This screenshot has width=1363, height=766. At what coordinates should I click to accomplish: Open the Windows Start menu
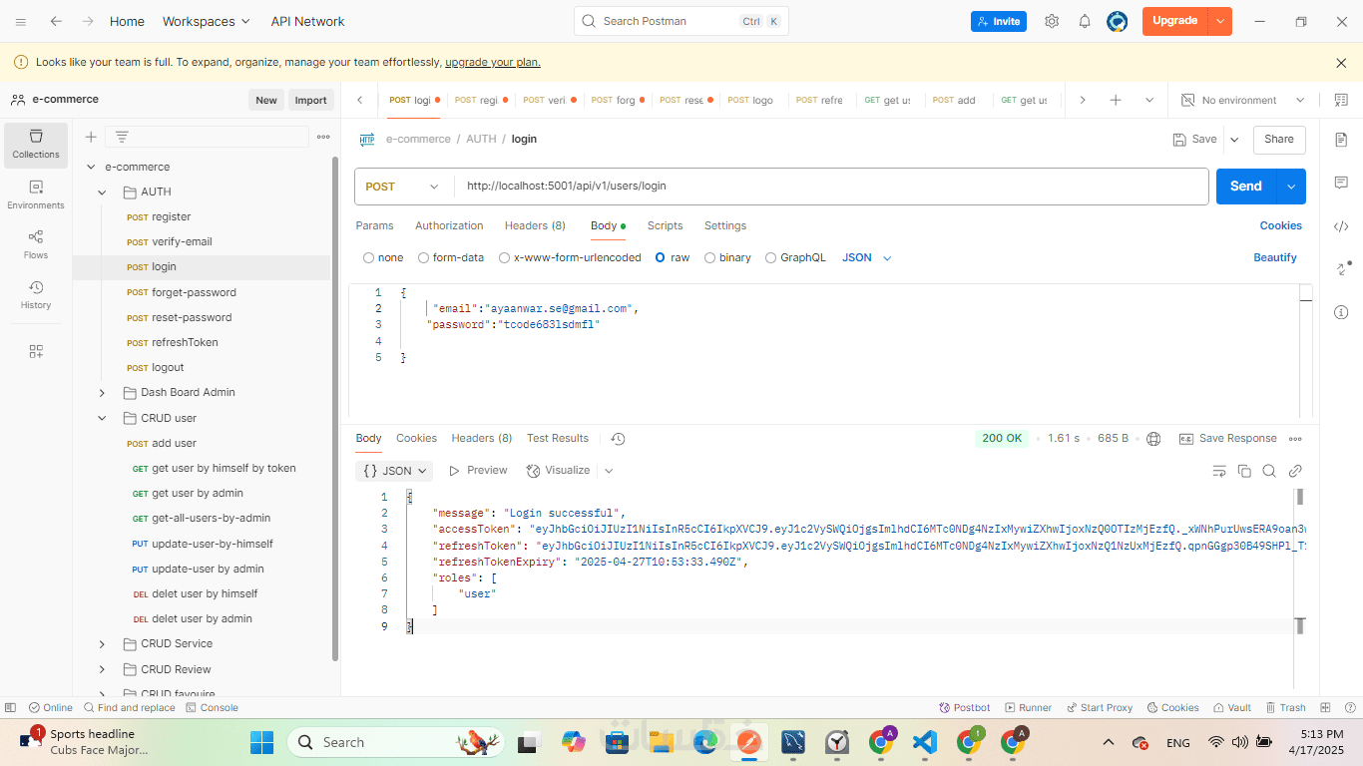261,742
